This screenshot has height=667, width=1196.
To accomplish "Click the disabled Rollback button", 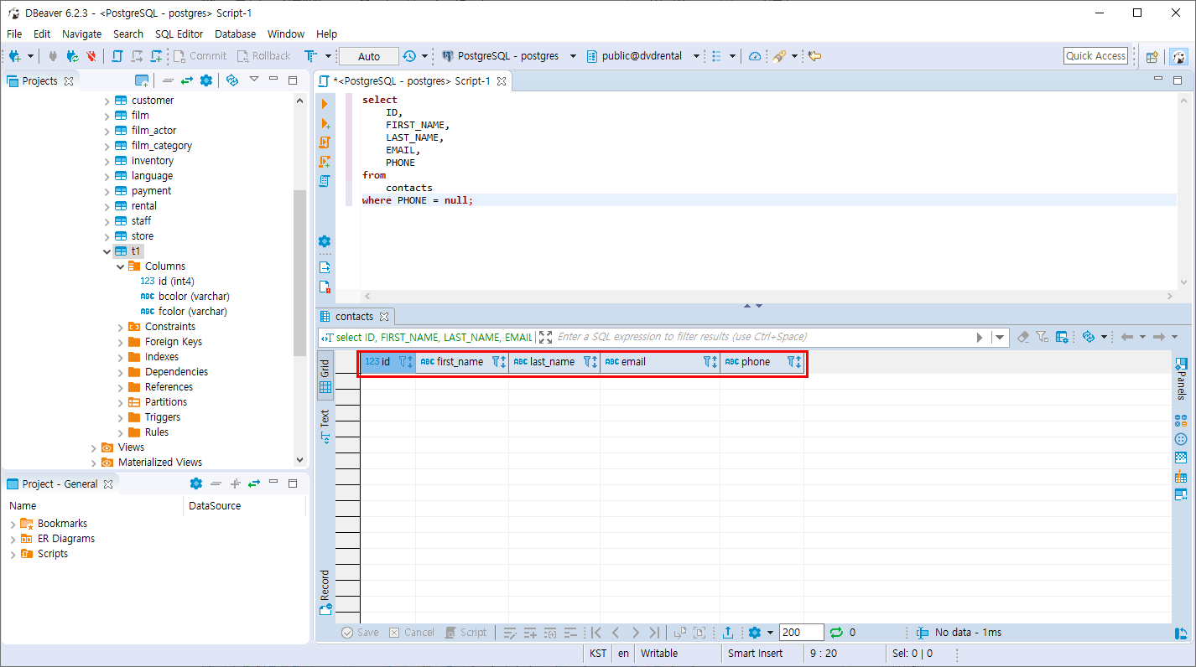I will [263, 56].
